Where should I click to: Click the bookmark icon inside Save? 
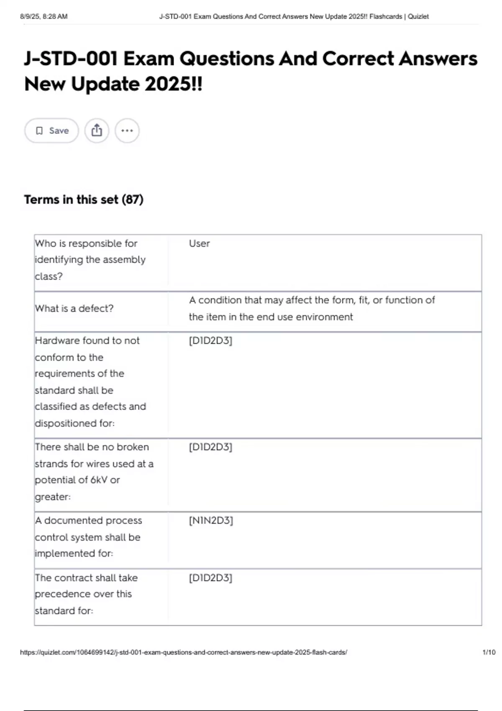point(39,131)
